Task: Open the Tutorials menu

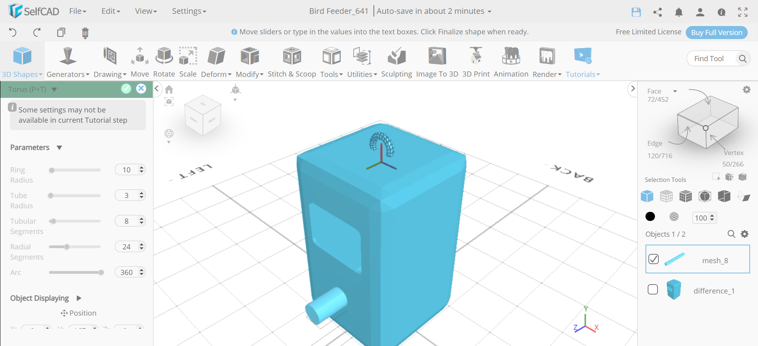Action: click(x=583, y=62)
